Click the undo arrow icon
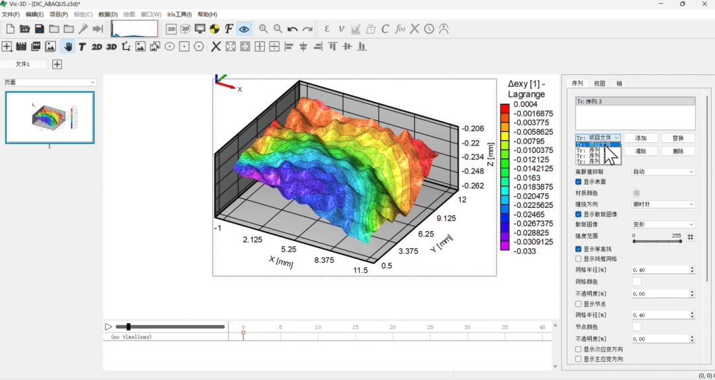715x380 pixels. [x=293, y=28]
